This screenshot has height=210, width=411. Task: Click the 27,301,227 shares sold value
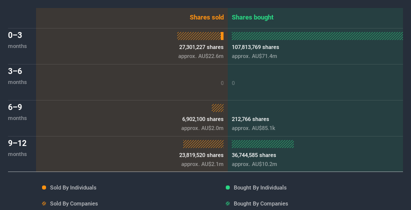tap(201, 47)
